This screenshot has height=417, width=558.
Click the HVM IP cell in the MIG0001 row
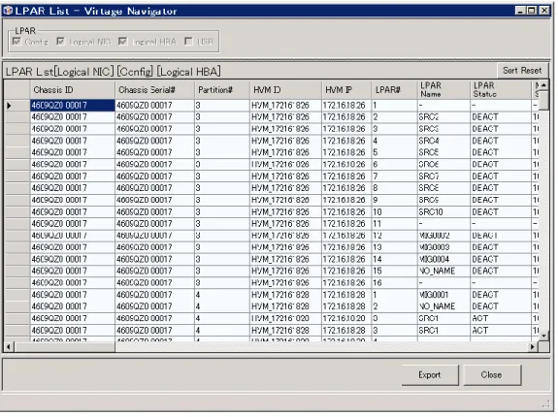pos(346,295)
